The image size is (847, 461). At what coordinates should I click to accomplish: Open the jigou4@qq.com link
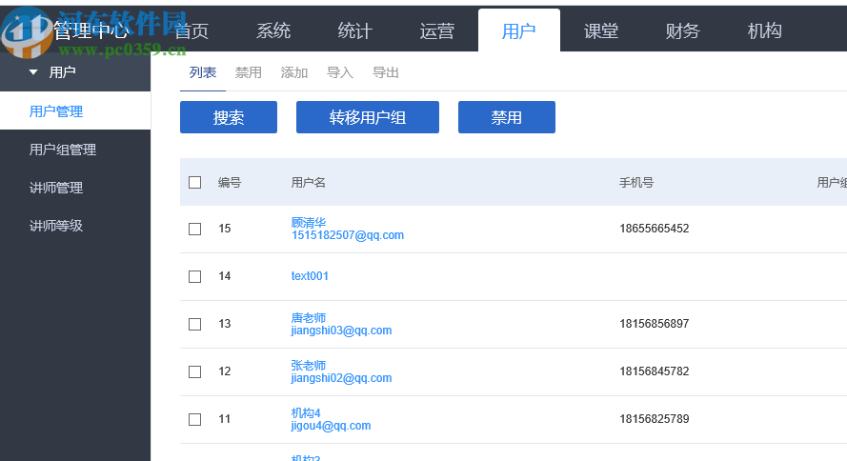coord(331,426)
